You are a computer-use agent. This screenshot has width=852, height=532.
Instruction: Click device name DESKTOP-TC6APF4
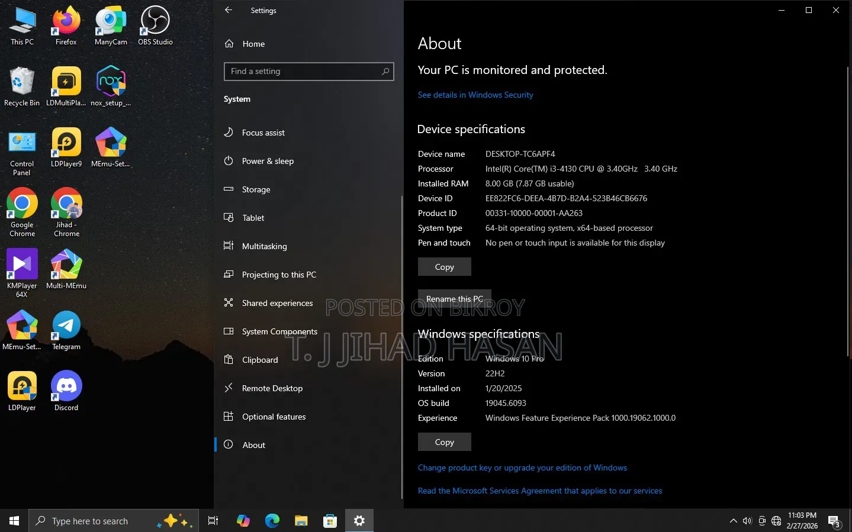(x=520, y=154)
